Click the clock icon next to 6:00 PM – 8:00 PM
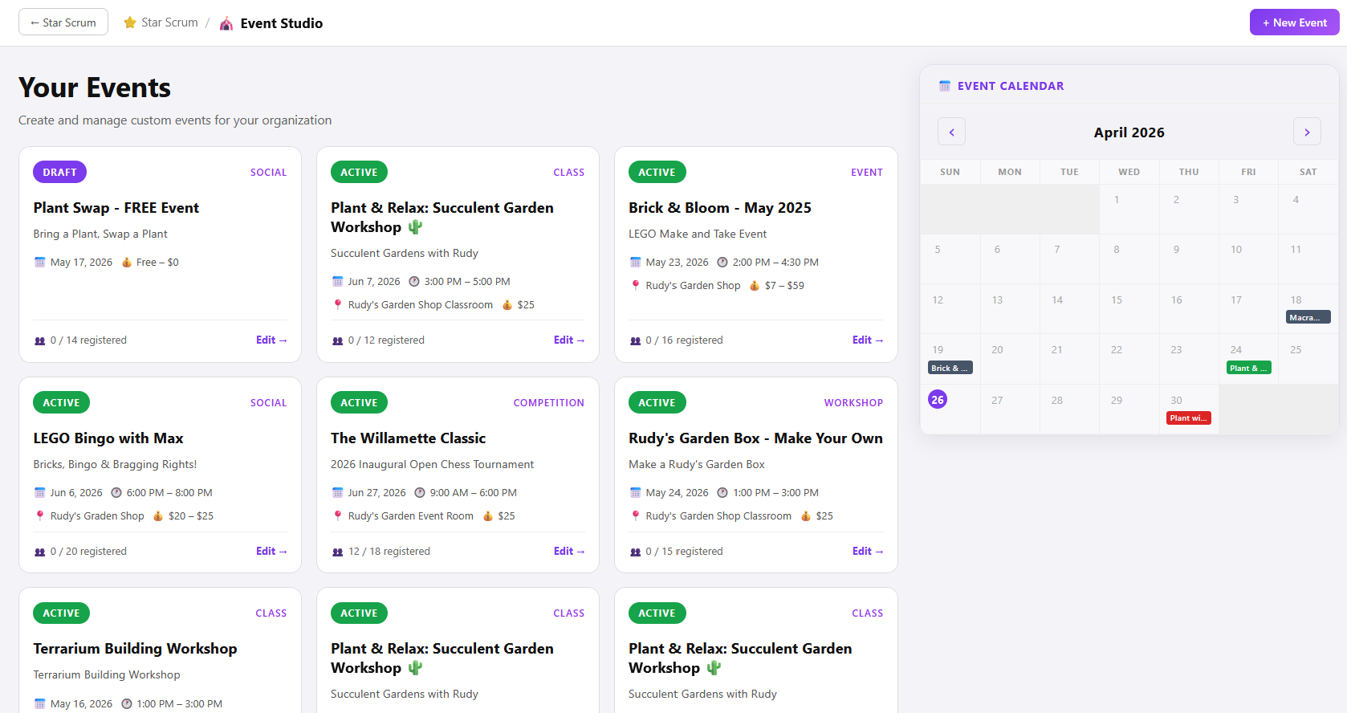Viewport: 1347px width, 713px height. 116,492
